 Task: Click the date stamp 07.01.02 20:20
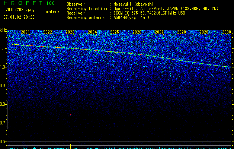(x=19, y=17)
